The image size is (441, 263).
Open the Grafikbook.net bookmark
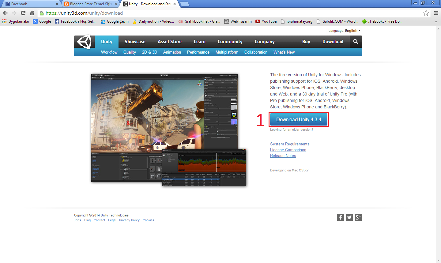199,21
